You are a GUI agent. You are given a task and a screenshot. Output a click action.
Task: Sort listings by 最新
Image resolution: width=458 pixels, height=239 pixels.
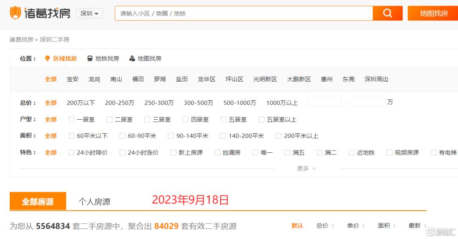pyautogui.click(x=417, y=225)
